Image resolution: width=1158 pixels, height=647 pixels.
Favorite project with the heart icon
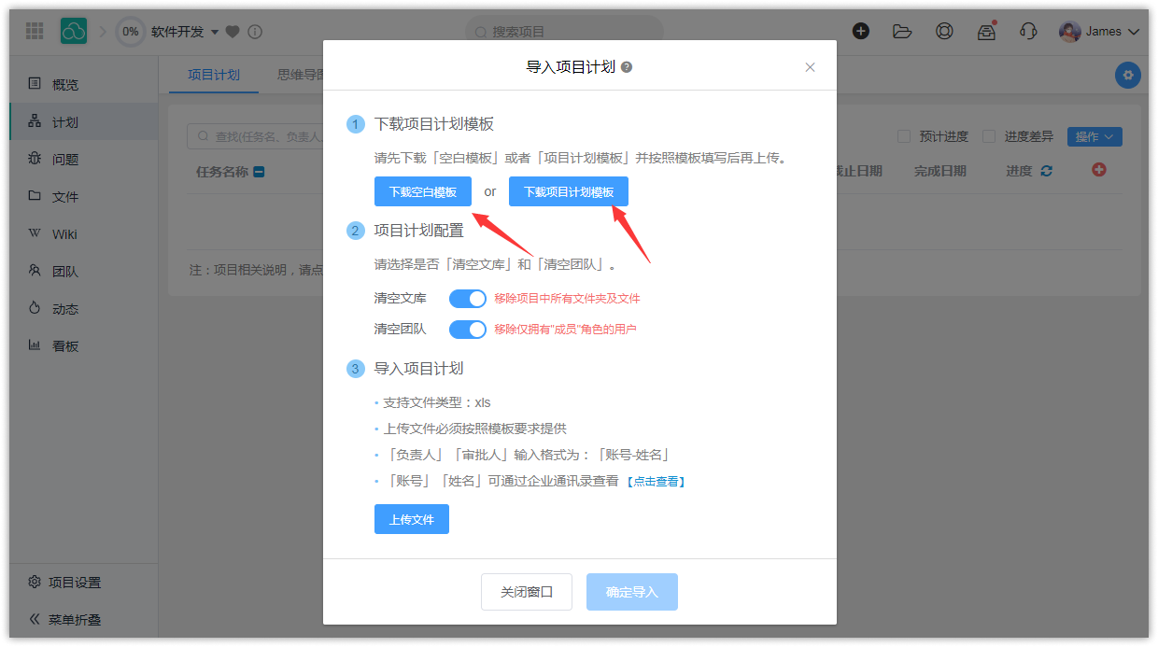(233, 32)
